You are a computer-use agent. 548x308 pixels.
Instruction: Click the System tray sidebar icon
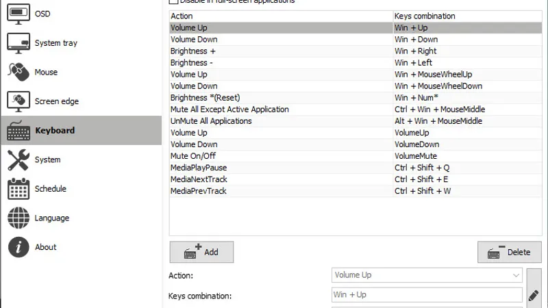[x=18, y=42]
